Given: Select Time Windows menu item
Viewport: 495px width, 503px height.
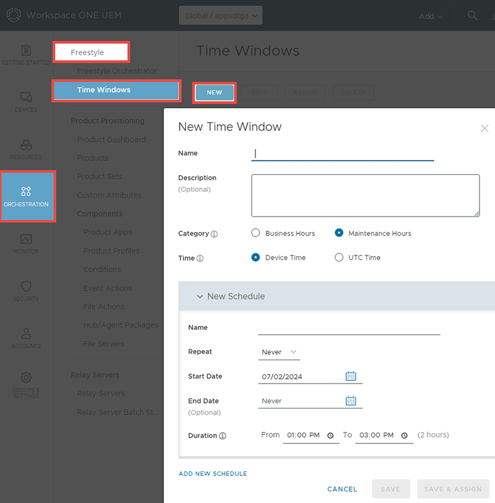Looking at the screenshot, I should tap(117, 90).
